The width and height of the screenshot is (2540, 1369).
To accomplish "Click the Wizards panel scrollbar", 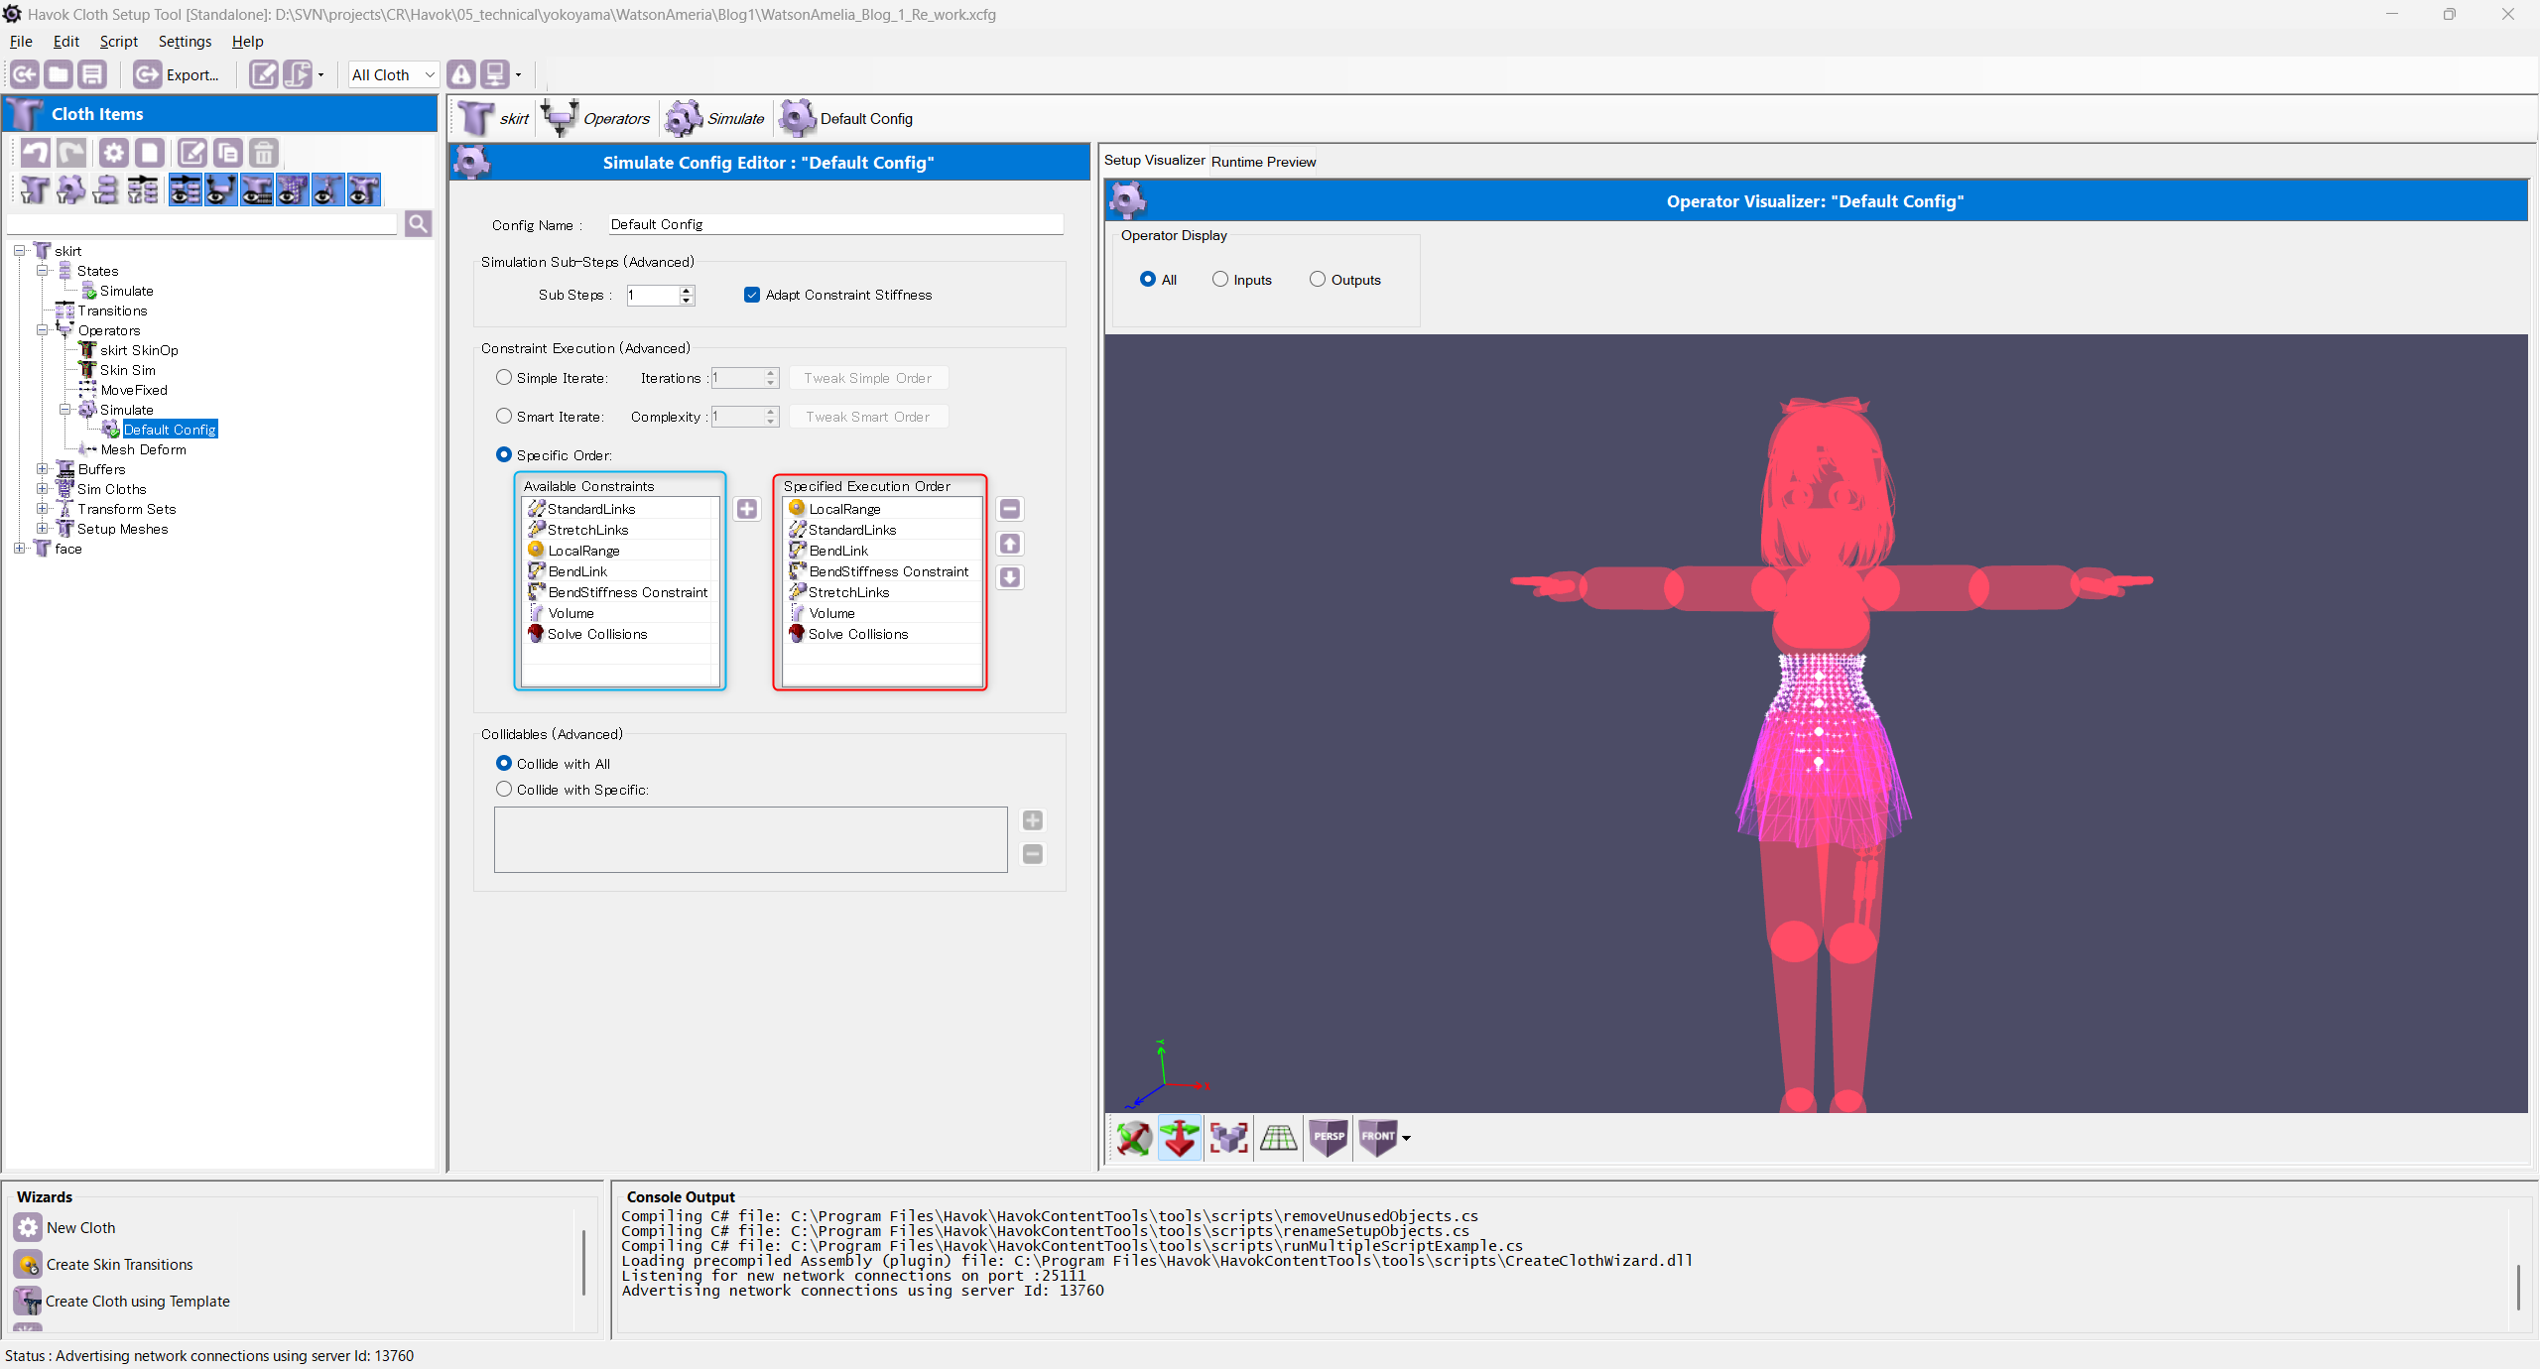I will point(583,1262).
